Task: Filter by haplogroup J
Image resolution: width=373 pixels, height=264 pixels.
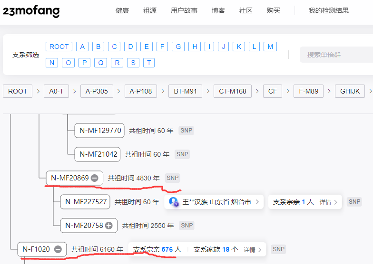Action: (224, 47)
